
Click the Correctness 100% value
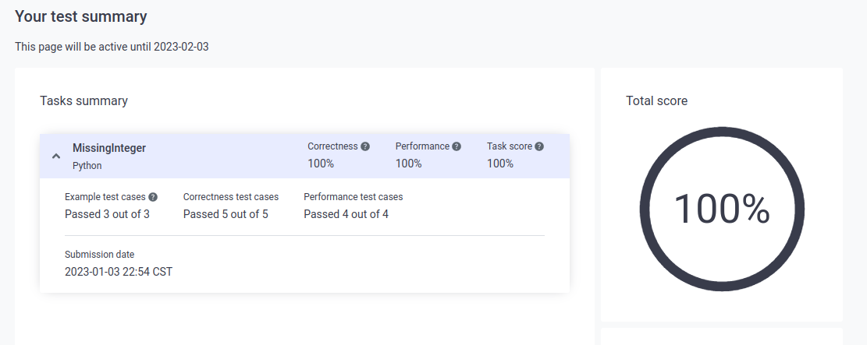(321, 164)
